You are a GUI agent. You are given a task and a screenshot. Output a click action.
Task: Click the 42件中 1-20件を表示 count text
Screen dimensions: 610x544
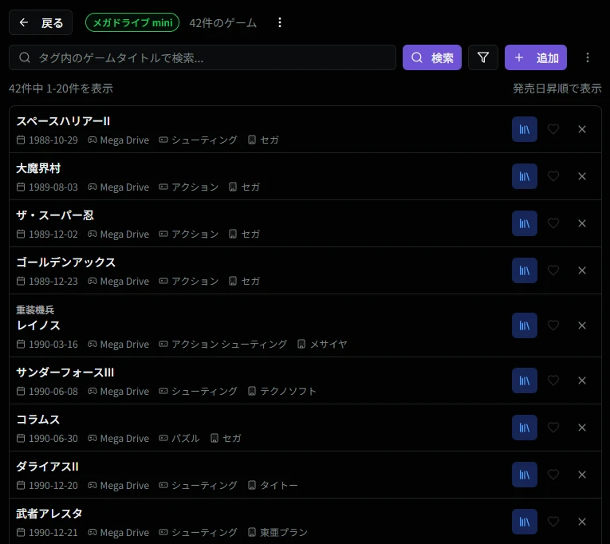point(61,89)
